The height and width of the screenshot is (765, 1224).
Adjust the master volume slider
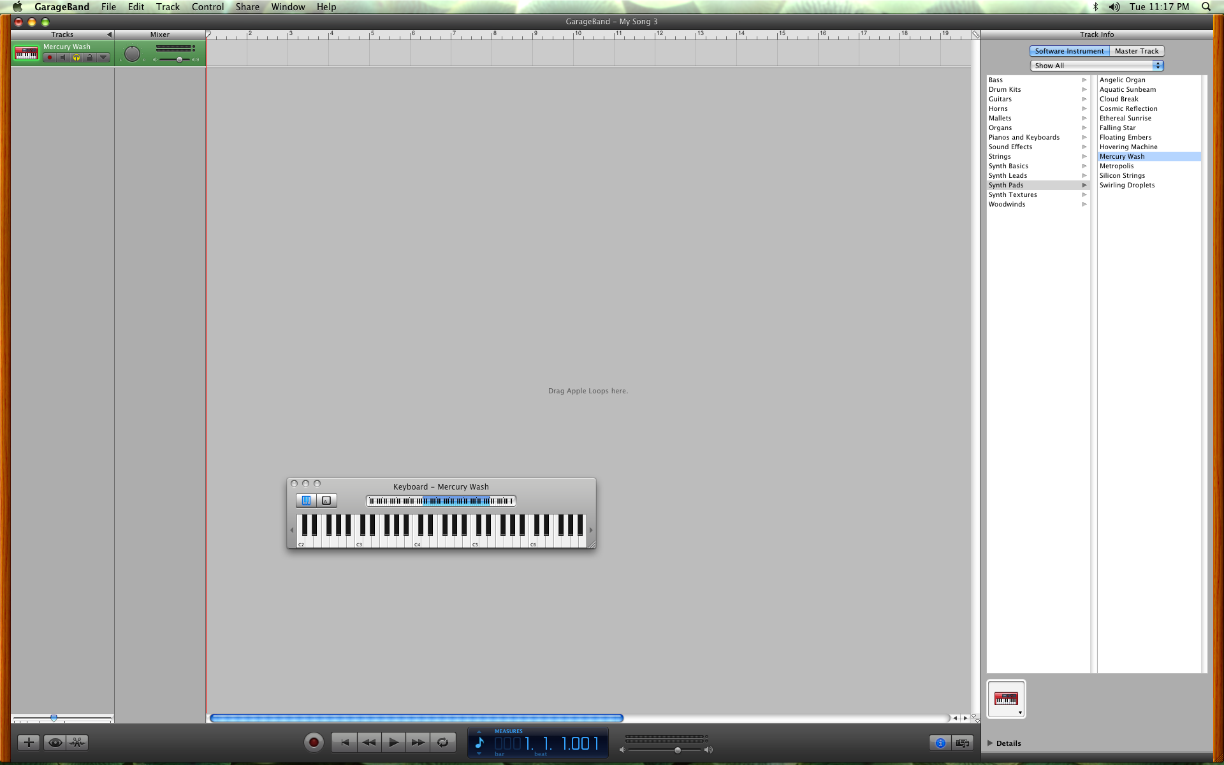pos(677,750)
